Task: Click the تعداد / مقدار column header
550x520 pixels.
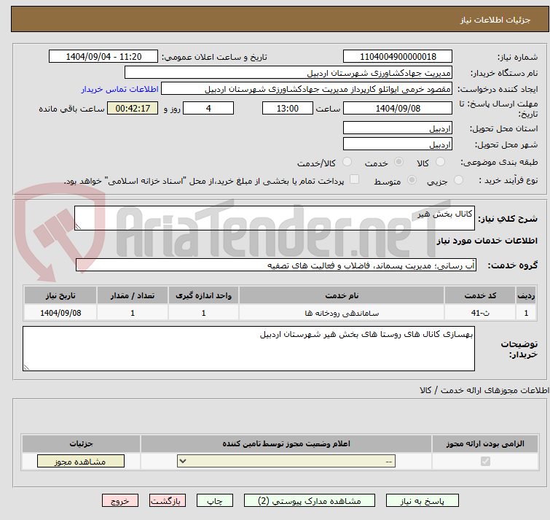Action: click(x=133, y=295)
